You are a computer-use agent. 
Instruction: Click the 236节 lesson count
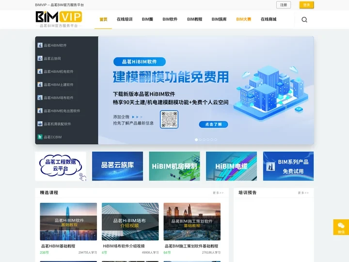tap(44, 253)
